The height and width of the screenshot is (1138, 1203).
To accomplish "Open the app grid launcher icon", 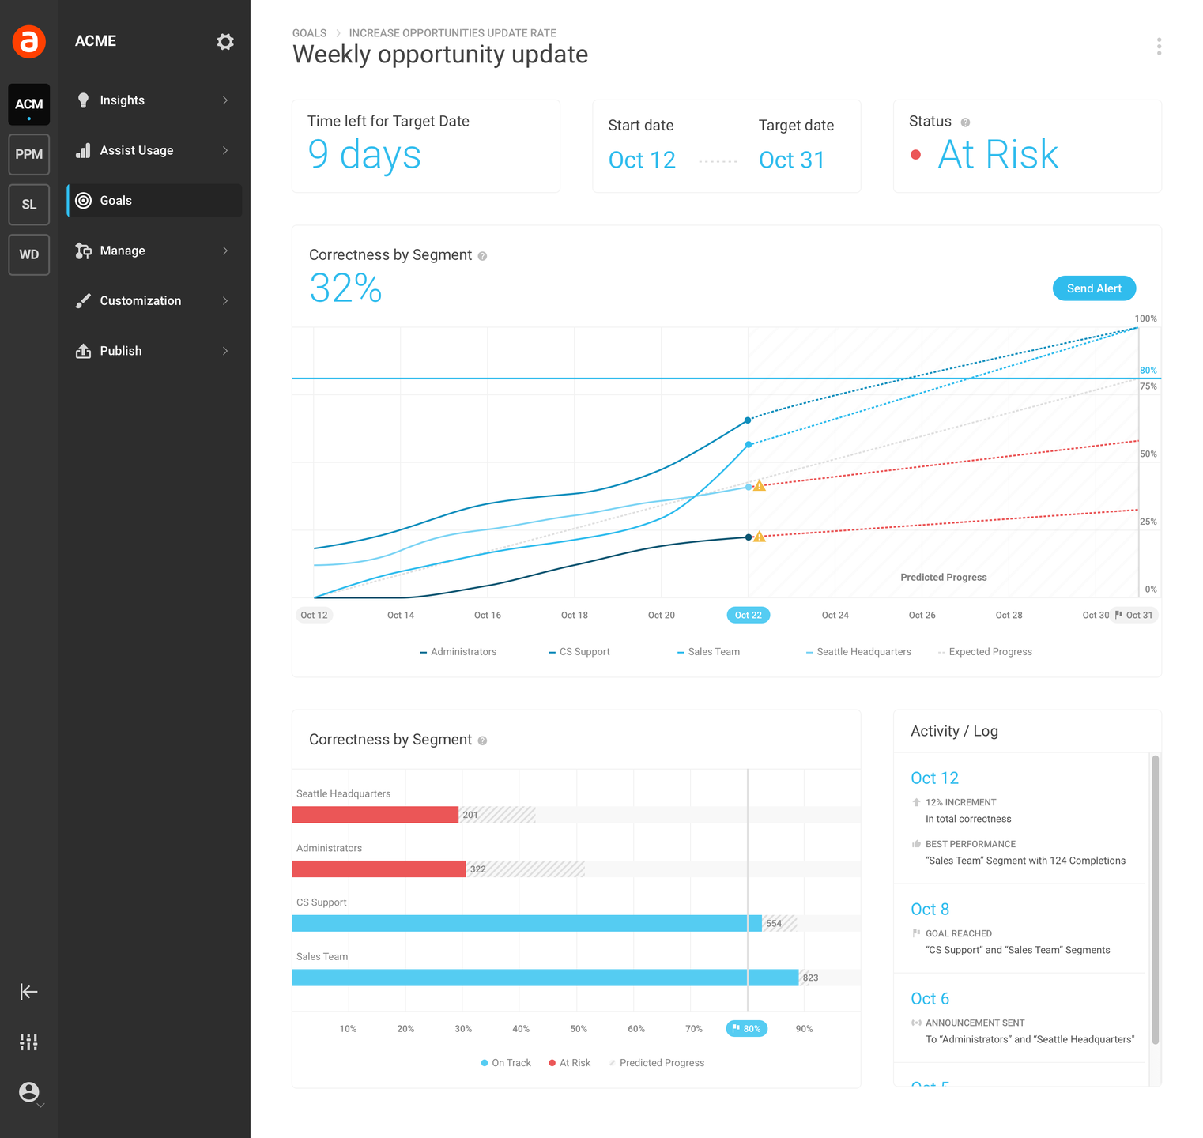I will (x=29, y=1042).
